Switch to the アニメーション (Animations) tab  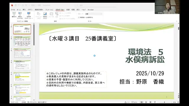point(49,10)
